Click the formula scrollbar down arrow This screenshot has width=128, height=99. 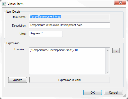(107, 72)
